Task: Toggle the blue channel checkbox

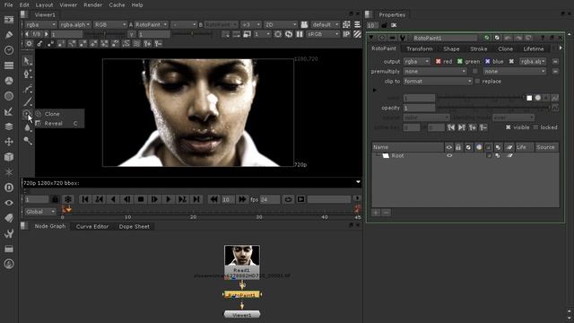Action: pos(487,62)
